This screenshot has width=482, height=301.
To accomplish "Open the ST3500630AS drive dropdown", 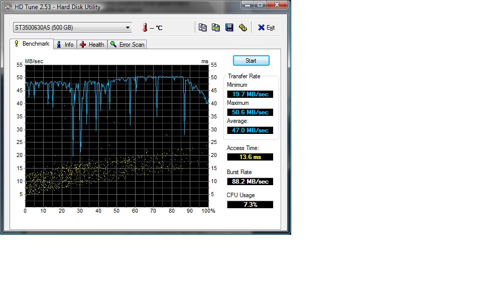I will pyautogui.click(x=72, y=28).
